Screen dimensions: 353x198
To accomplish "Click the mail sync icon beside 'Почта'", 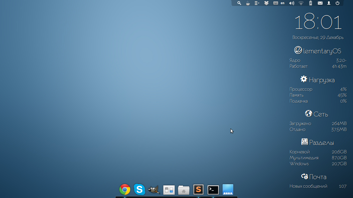I will point(305,177).
